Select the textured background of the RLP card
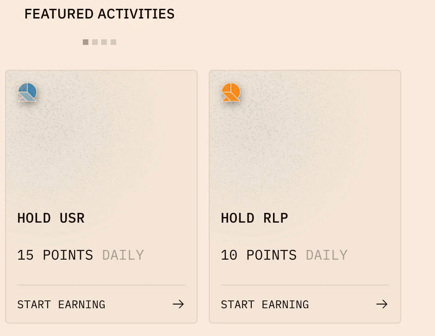The image size is (435, 336). click(305, 148)
